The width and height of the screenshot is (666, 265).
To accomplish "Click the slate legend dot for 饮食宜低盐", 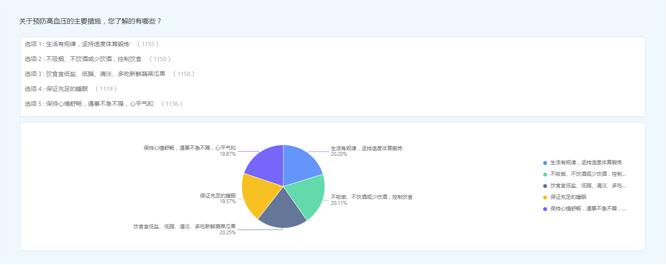I will [545, 186].
